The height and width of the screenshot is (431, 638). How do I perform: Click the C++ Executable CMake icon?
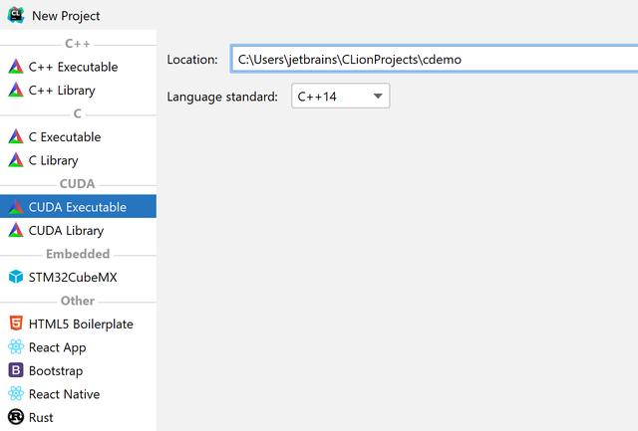tap(16, 67)
